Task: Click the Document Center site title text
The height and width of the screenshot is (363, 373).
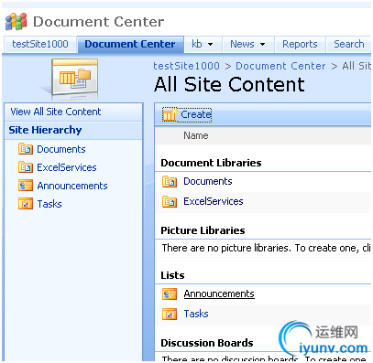Action: point(98,22)
